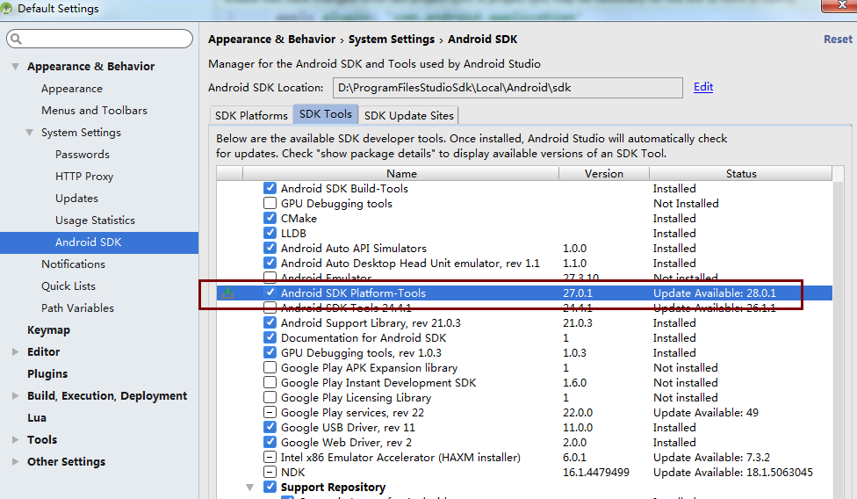Focus the settings search field
This screenshot has width=857, height=499.
pos(99,39)
